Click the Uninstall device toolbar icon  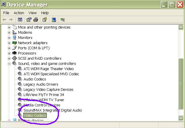point(62,20)
